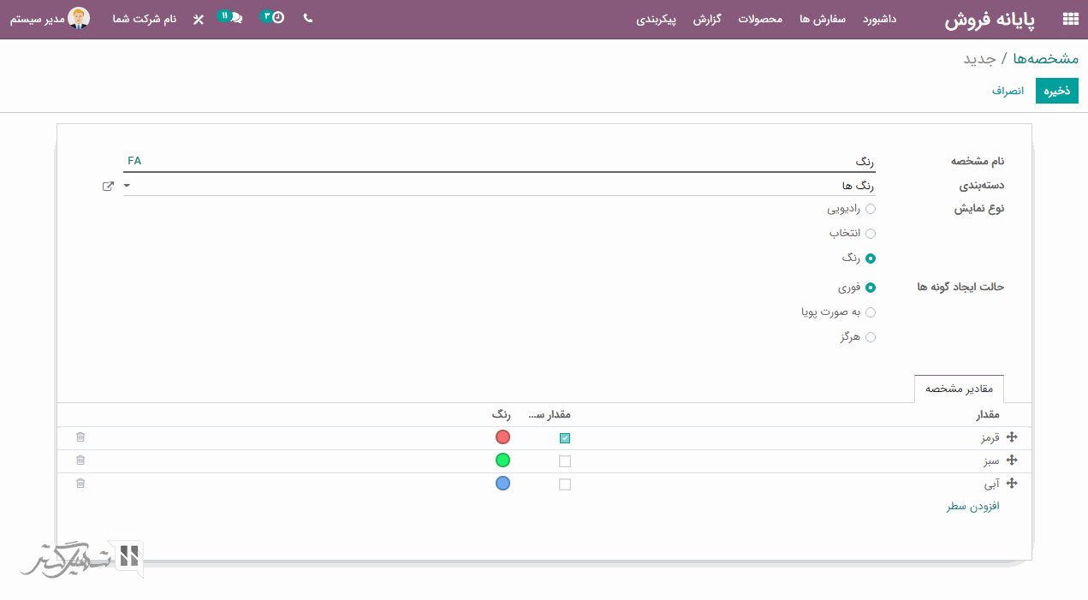Click the phone call icon
Screen dimensions: 1088x600
308,18
